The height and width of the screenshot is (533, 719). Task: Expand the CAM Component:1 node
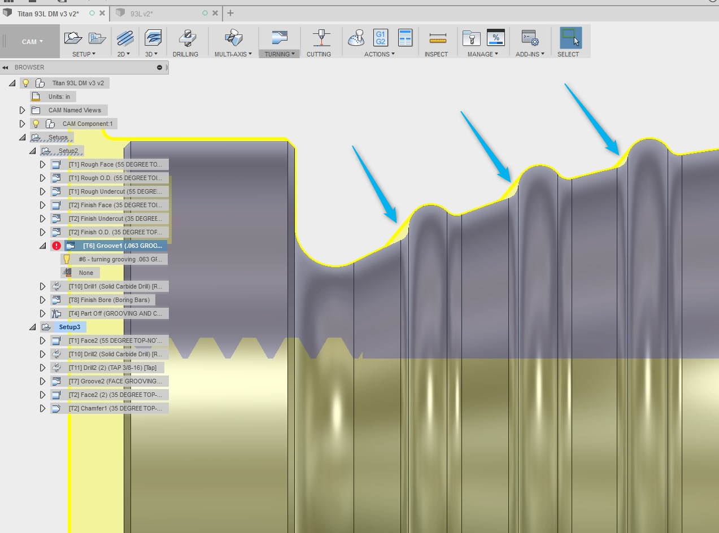click(x=23, y=124)
